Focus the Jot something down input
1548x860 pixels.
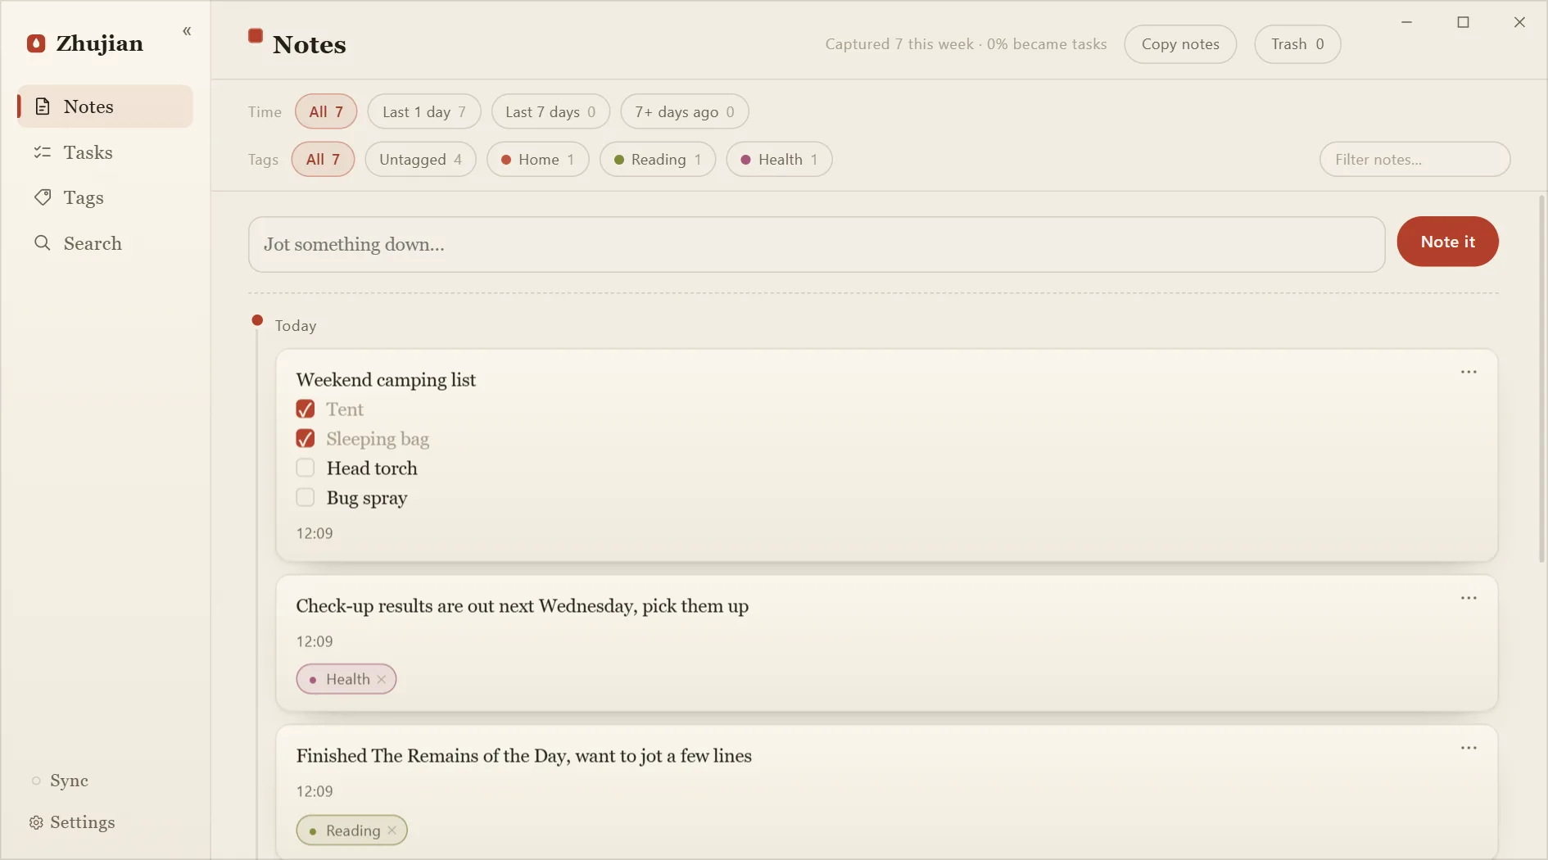[817, 244]
